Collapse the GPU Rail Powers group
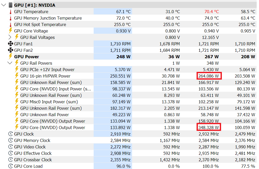 point(10,63)
